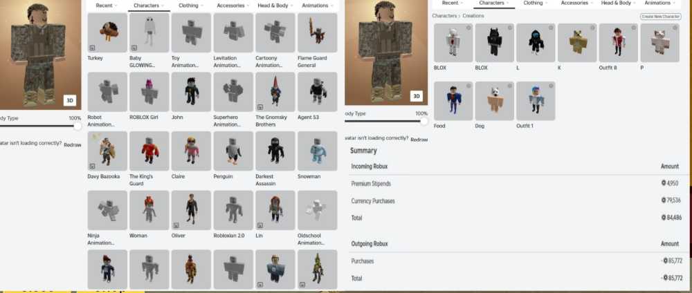Open the gear menu on the Dog outfit
Image resolution: width=692 pixels, height=293 pixels.
510,86
